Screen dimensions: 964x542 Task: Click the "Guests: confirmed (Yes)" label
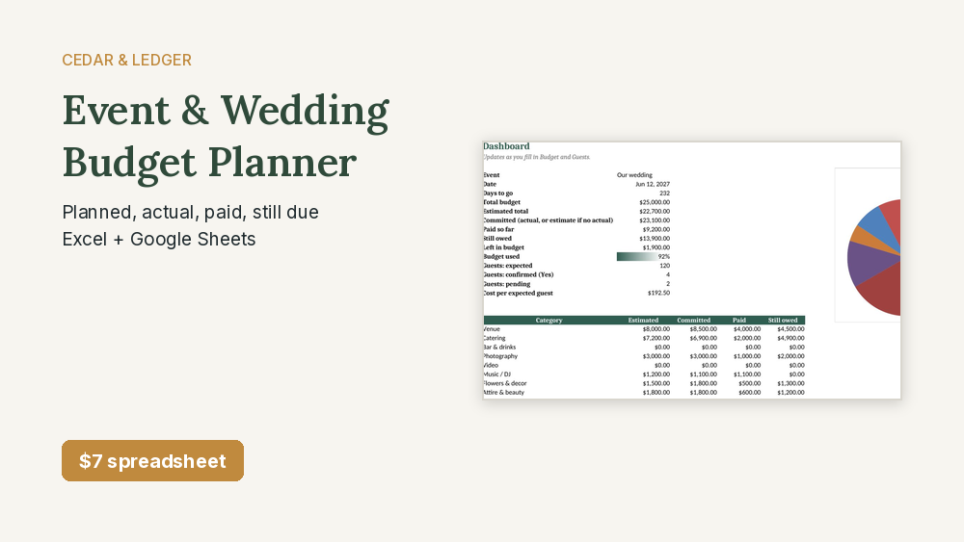tap(519, 275)
